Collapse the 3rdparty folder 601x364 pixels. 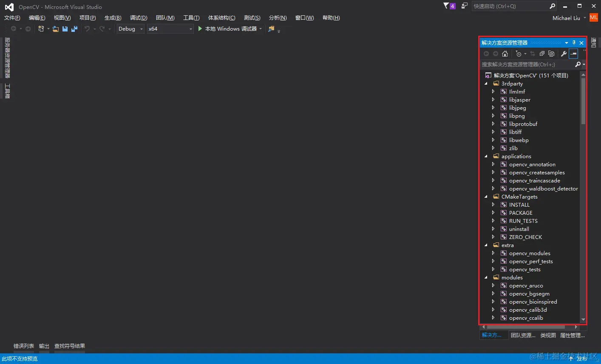486,84
